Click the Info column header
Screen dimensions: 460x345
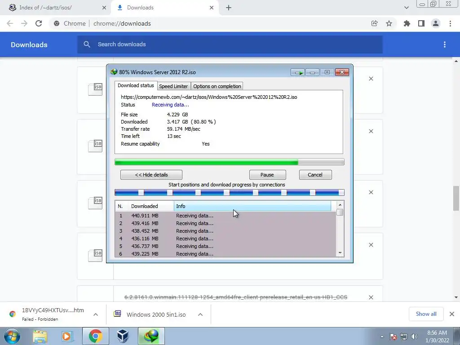point(252,206)
